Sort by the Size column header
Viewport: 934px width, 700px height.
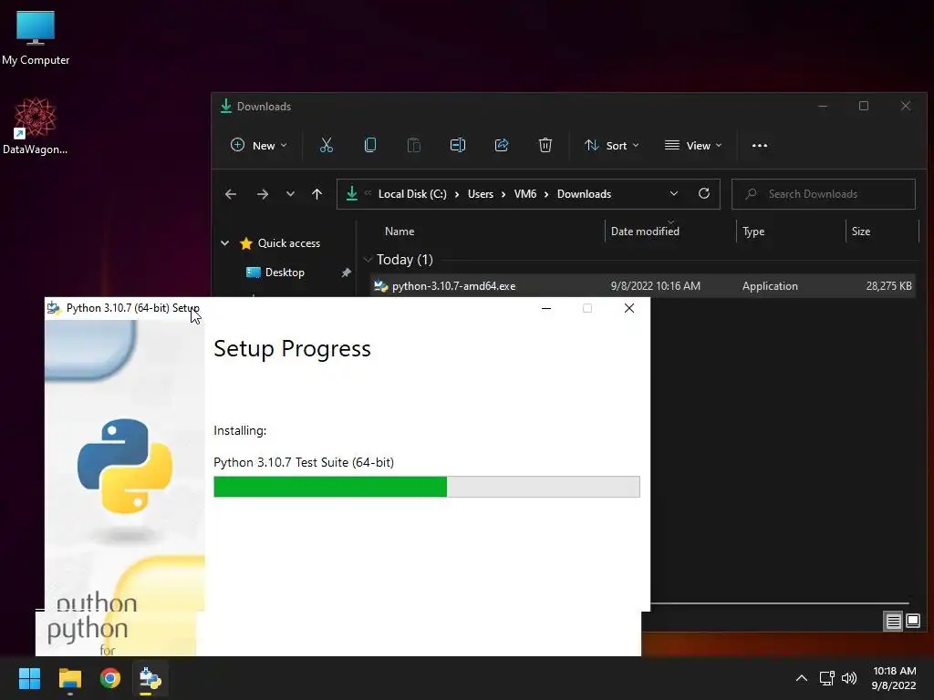tap(861, 232)
